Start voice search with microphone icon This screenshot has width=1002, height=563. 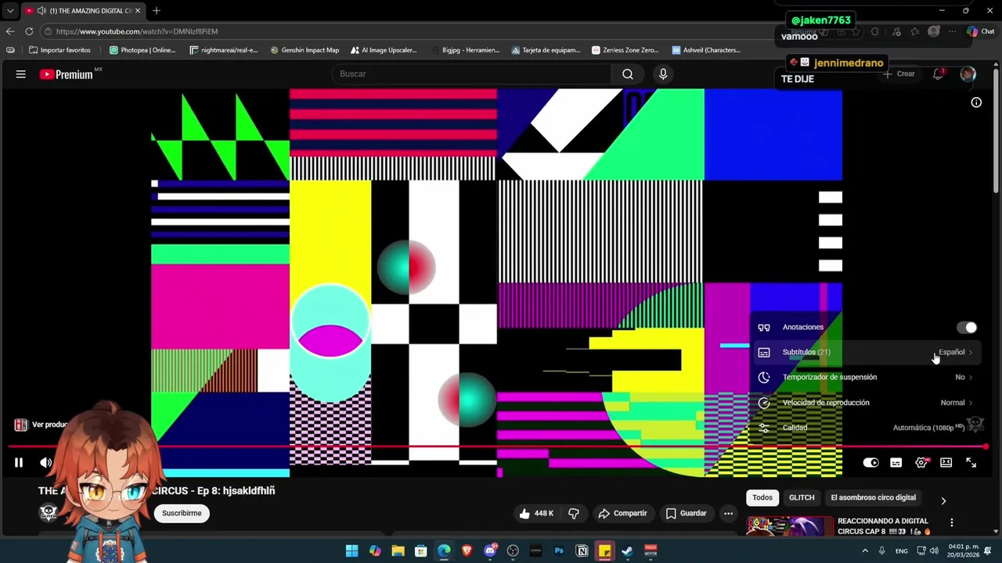point(663,74)
